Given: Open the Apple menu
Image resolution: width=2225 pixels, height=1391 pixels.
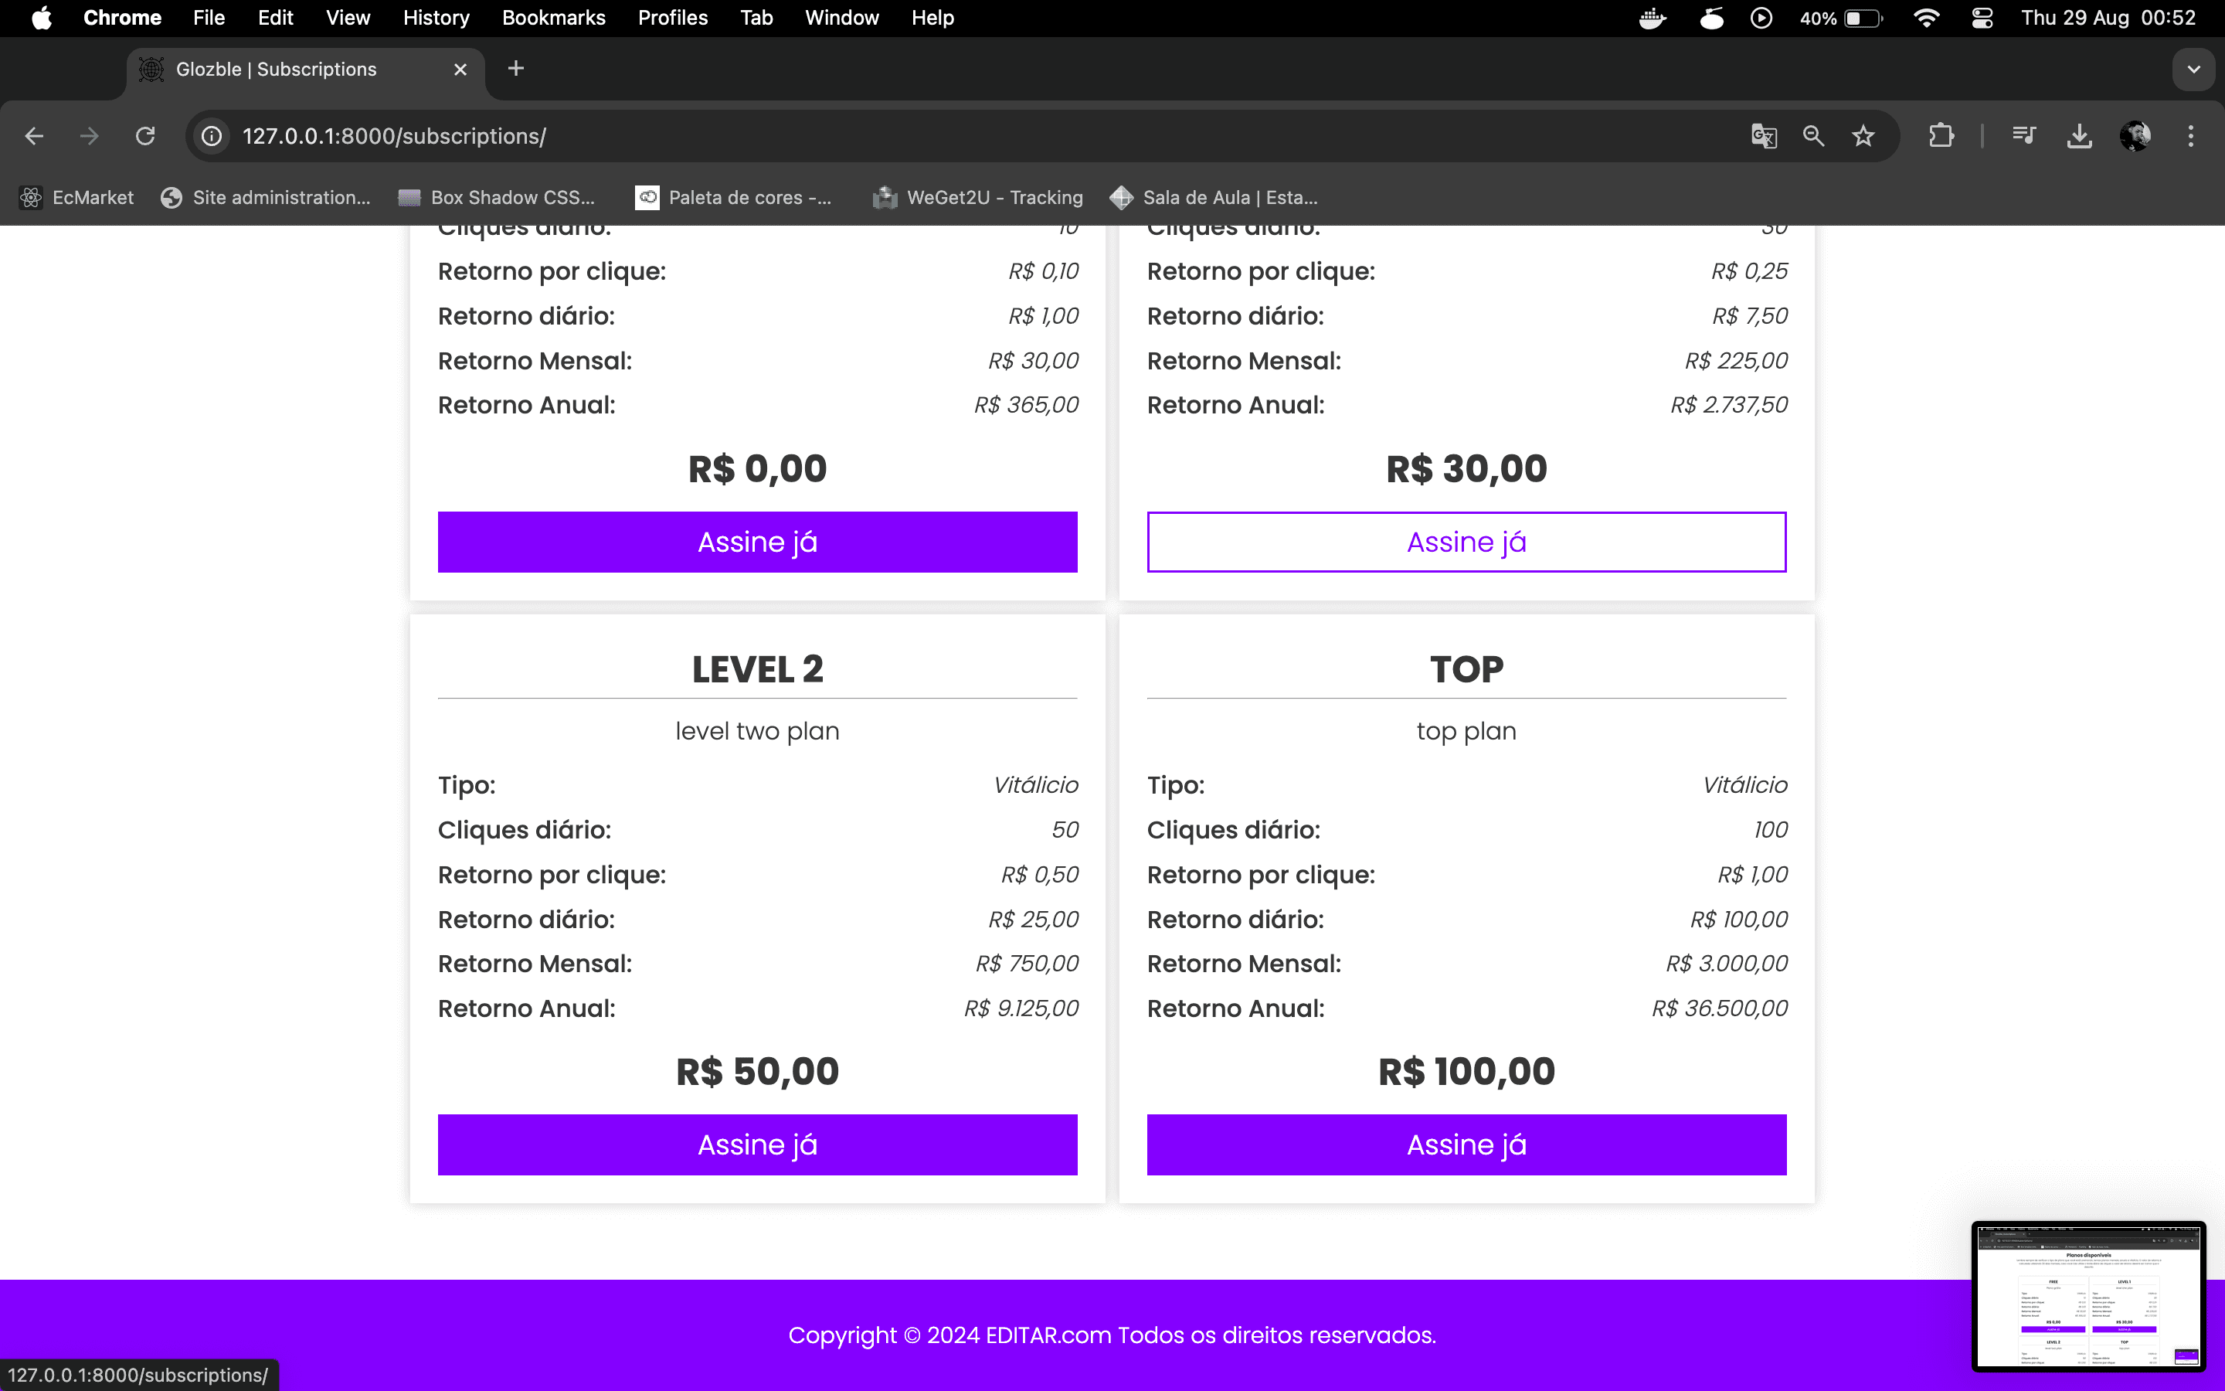Looking at the screenshot, I should coord(42,18).
